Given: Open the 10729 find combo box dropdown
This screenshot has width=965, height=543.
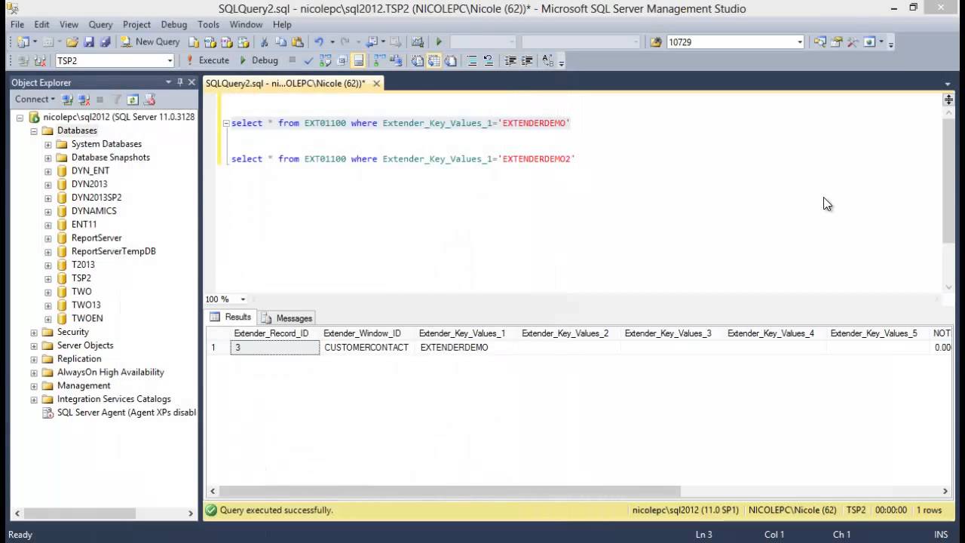Looking at the screenshot, I should point(800,42).
